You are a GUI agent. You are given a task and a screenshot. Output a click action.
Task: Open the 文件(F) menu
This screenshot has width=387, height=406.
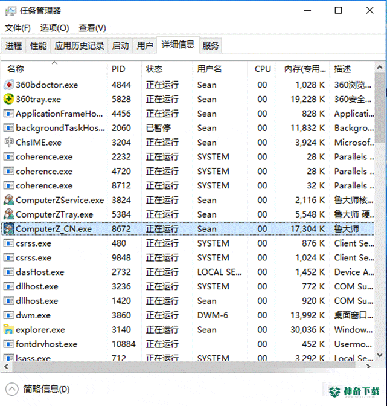[18, 28]
